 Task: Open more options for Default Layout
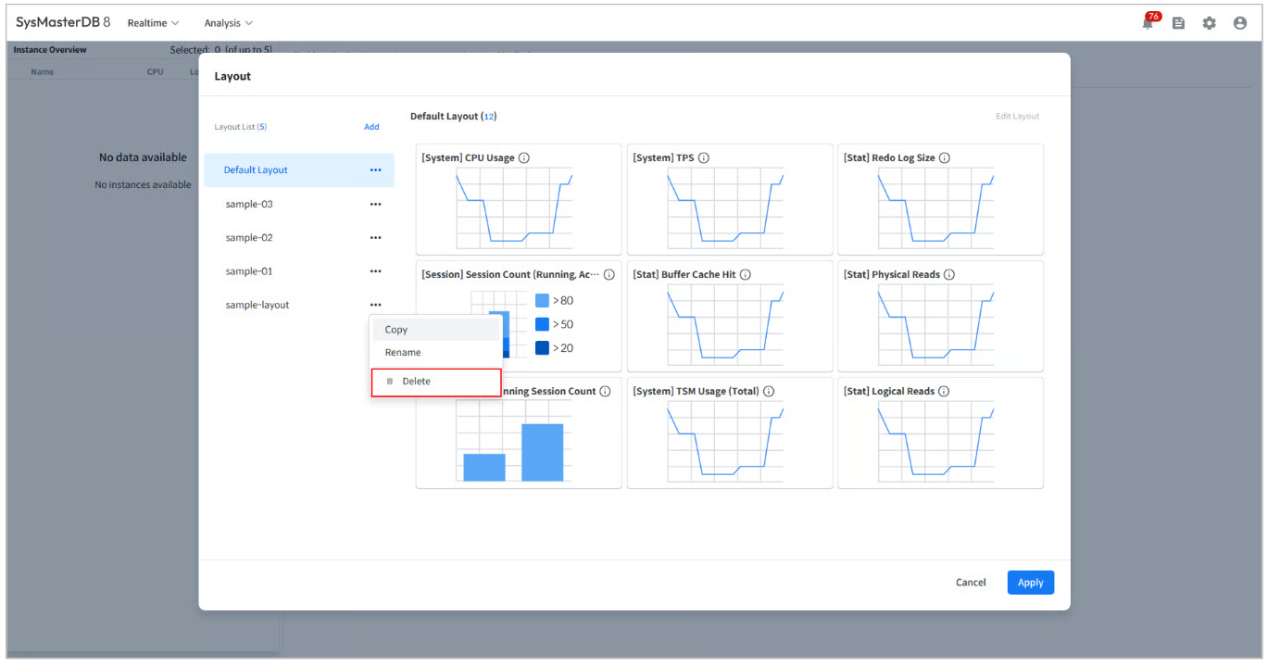pos(375,170)
